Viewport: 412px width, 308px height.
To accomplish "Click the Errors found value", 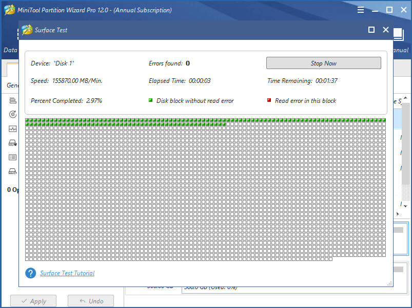I will [x=188, y=63].
